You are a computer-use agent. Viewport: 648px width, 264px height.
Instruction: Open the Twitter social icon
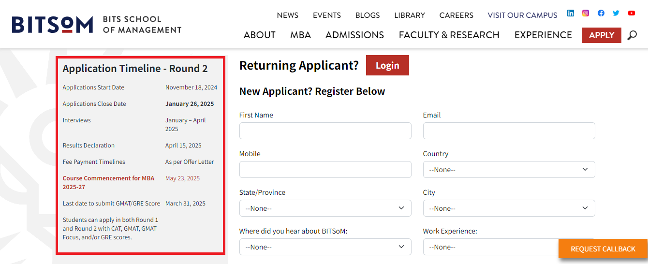click(616, 13)
